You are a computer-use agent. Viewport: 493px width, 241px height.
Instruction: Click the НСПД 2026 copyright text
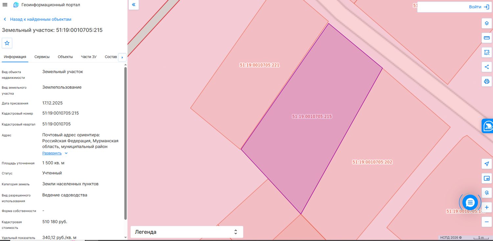click(451, 237)
